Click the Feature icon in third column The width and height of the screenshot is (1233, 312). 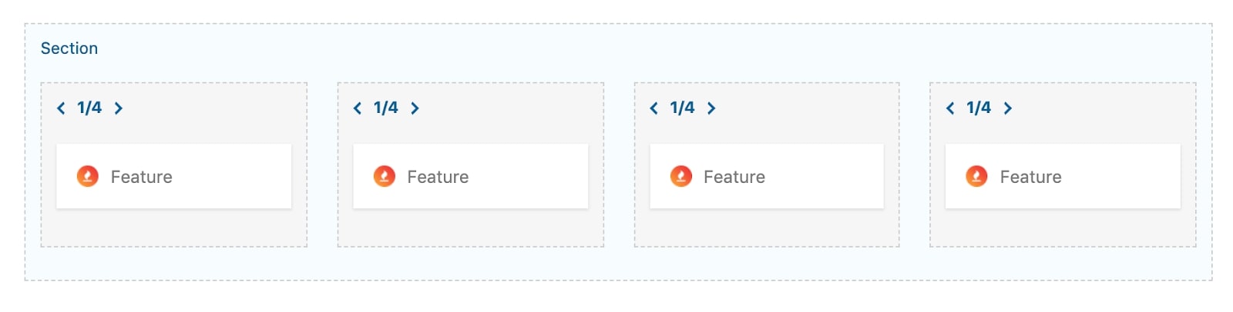pos(680,177)
